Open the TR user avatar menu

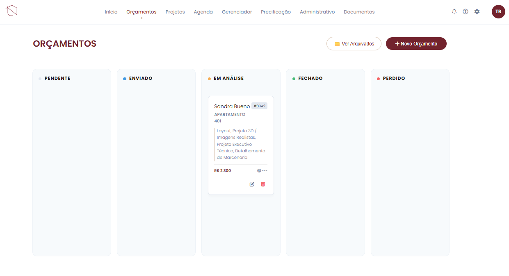click(498, 11)
